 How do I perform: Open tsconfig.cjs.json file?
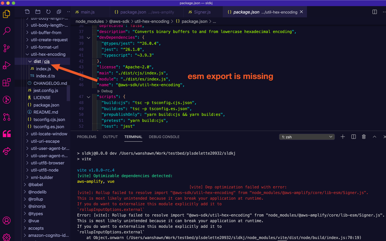click(43, 119)
